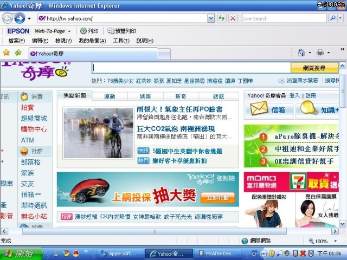
Task: Select the 新奇 news tab
Action: click(x=181, y=96)
